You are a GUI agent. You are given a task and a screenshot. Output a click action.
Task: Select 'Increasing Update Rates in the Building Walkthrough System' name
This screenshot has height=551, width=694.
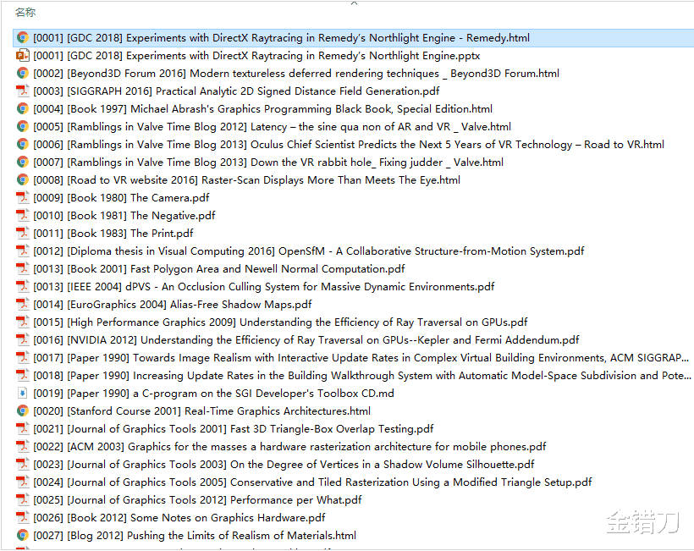click(362, 375)
